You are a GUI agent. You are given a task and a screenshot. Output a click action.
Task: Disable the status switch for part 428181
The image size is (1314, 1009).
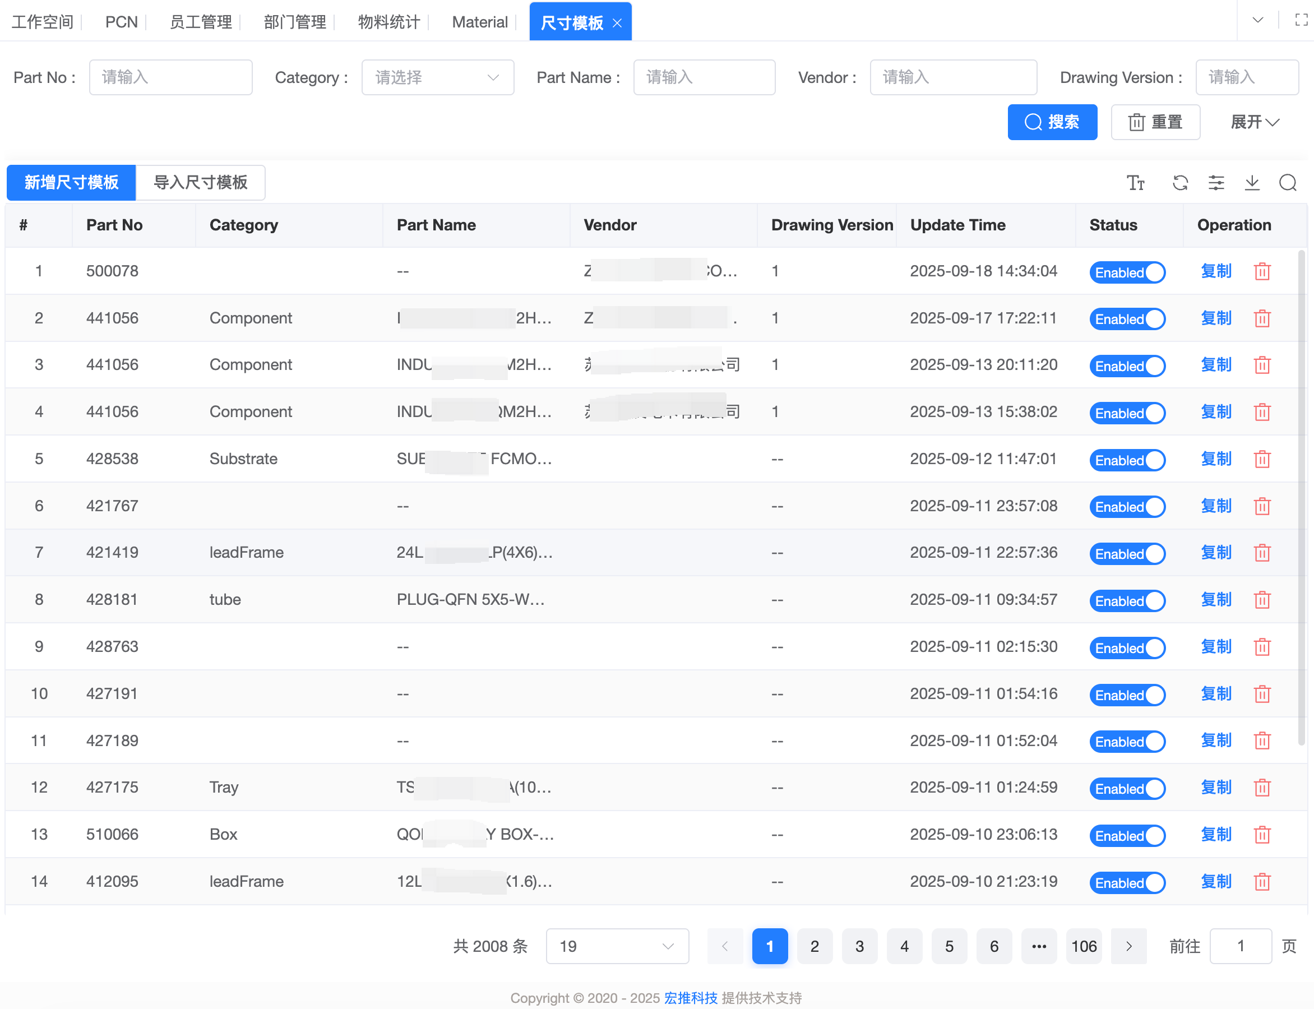click(x=1127, y=600)
